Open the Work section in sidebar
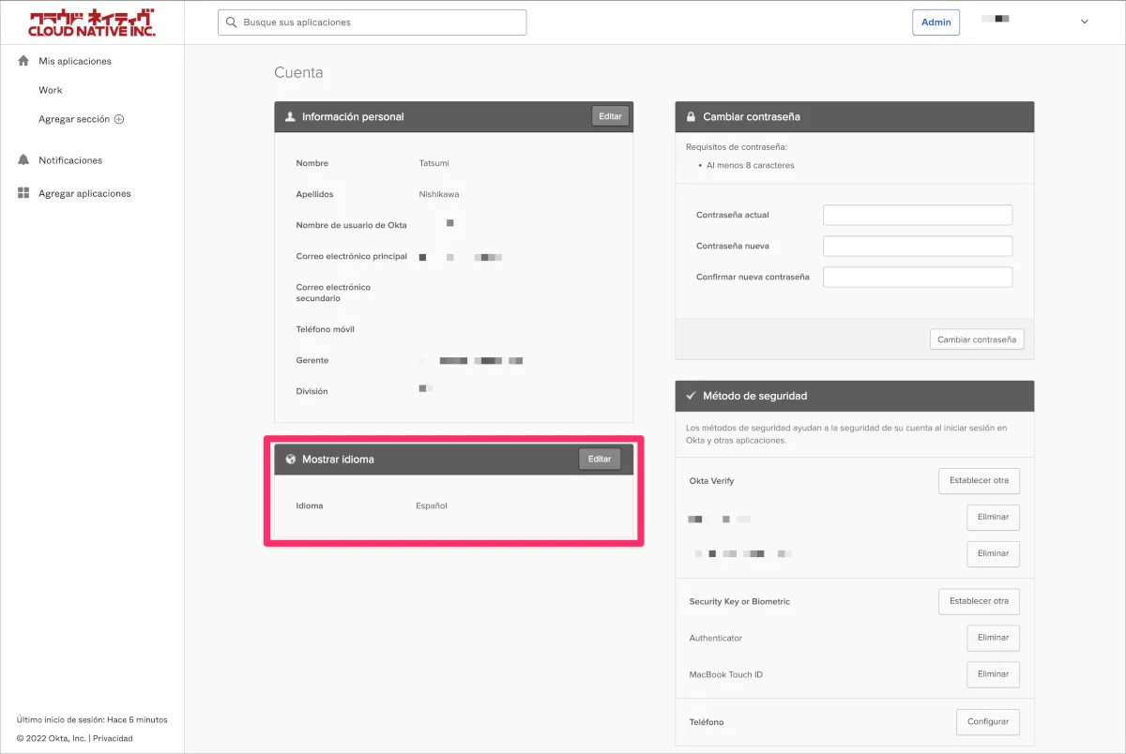Image resolution: width=1126 pixels, height=754 pixels. coord(51,90)
